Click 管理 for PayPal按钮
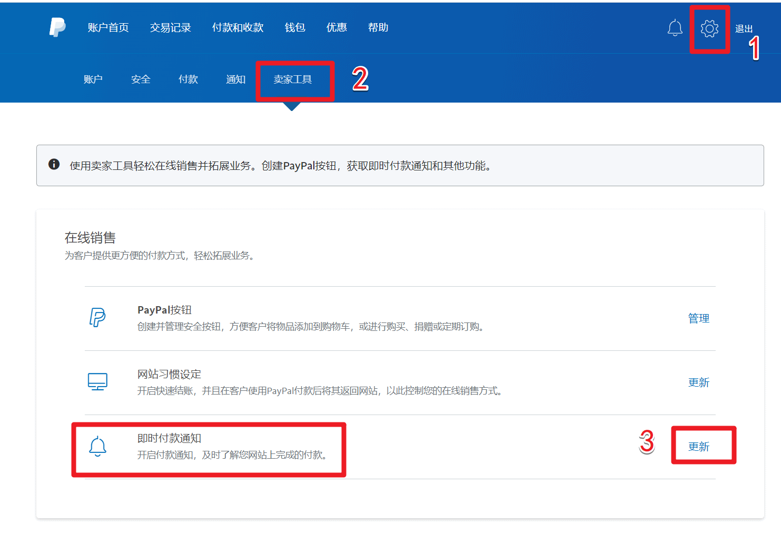Image resolution: width=781 pixels, height=535 pixels. coord(699,318)
